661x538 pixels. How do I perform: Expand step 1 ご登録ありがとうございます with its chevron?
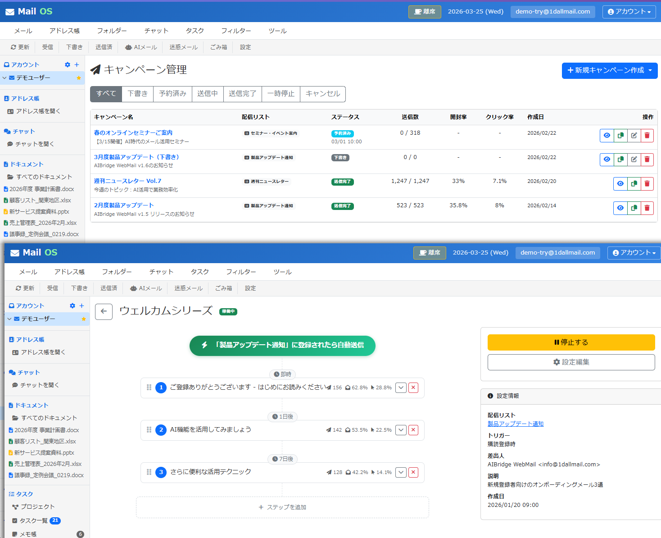click(x=400, y=388)
